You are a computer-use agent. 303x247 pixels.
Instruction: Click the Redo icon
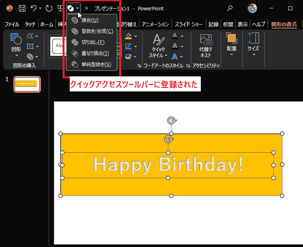click(x=49, y=8)
